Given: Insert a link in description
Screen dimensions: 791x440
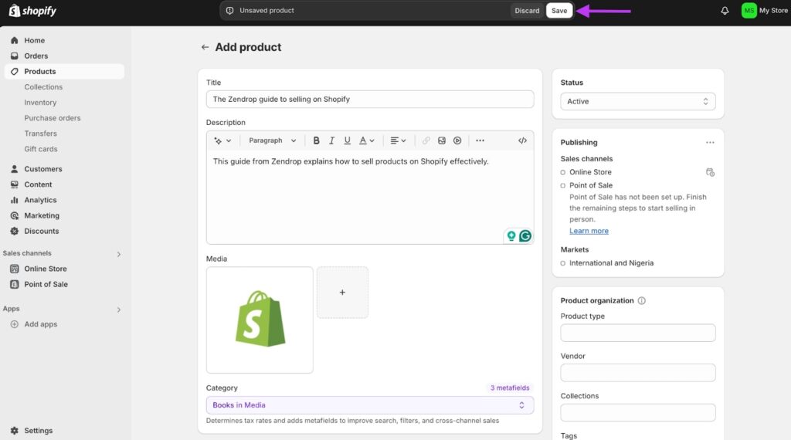Looking at the screenshot, I should [426, 140].
